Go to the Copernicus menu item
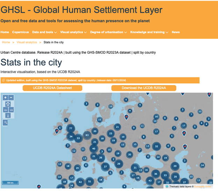The height and width of the screenshot is (191, 218). pos(20,32)
